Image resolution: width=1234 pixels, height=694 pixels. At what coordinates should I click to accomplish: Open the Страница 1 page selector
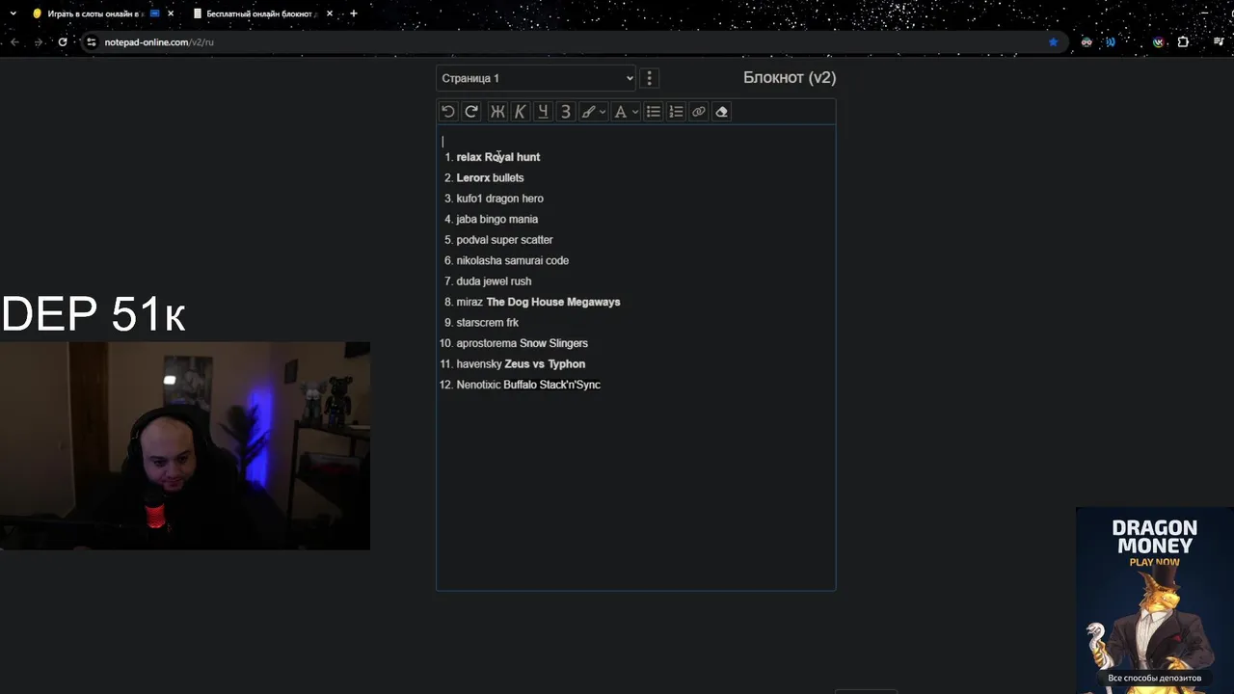536,78
